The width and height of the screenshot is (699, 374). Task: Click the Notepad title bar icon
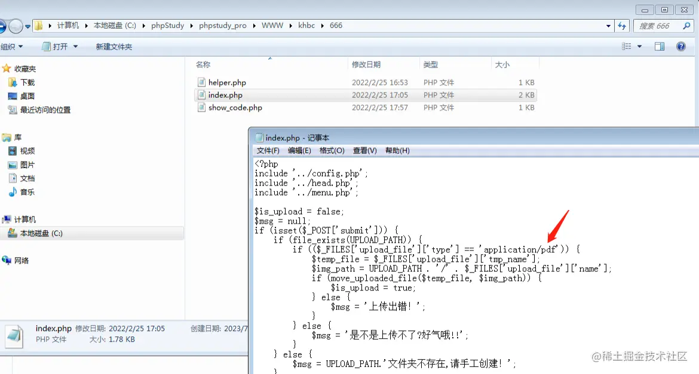[x=259, y=138]
